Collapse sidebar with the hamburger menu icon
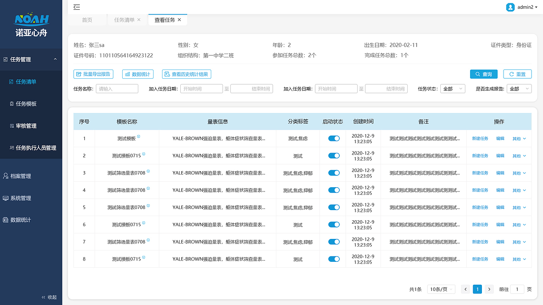The height and width of the screenshot is (305, 543). click(x=76, y=7)
